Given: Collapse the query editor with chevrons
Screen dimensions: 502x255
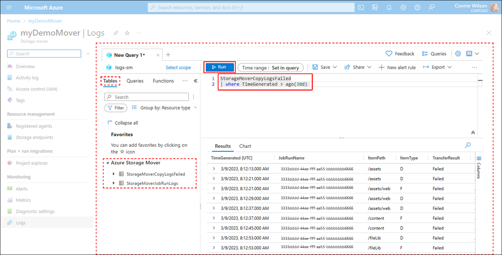Looking at the screenshot, I should [473, 133].
